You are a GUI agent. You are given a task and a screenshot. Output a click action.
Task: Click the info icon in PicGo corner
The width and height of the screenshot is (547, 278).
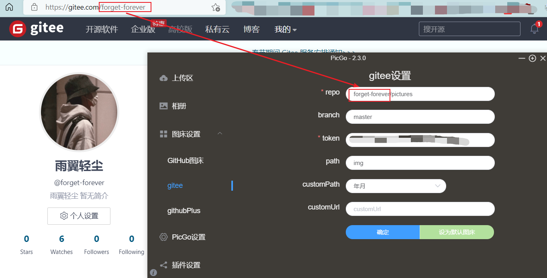[x=153, y=272]
